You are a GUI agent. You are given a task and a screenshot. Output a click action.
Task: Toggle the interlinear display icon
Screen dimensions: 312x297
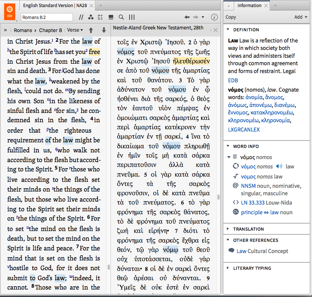point(100,17)
